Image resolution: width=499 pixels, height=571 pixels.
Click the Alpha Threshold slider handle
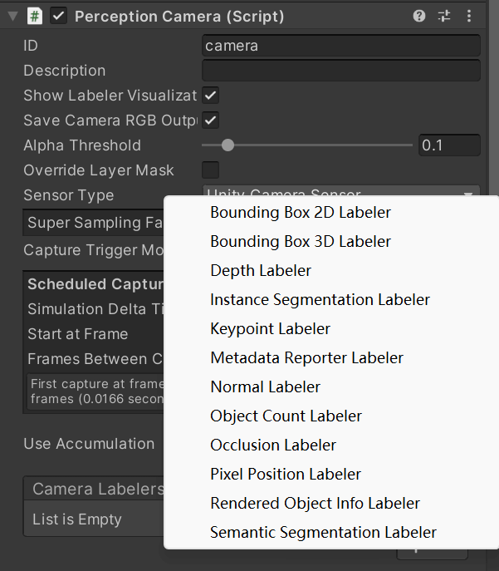(227, 145)
